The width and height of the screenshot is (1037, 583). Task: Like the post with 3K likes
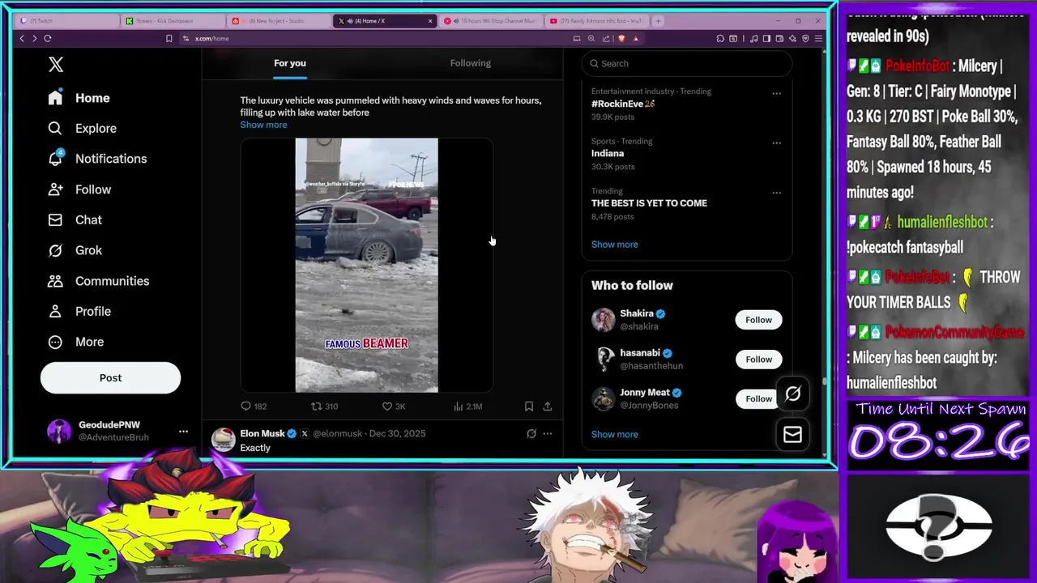[394, 406]
